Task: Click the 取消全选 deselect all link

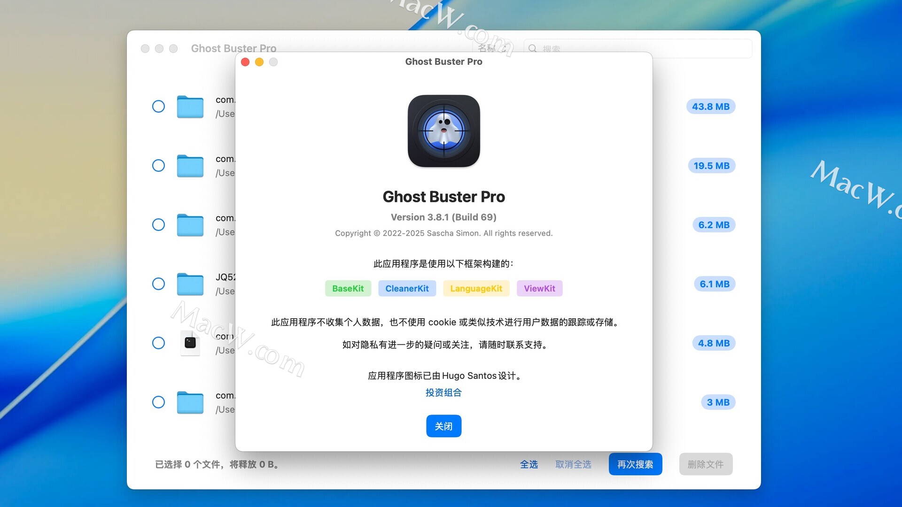Action: pos(573,464)
